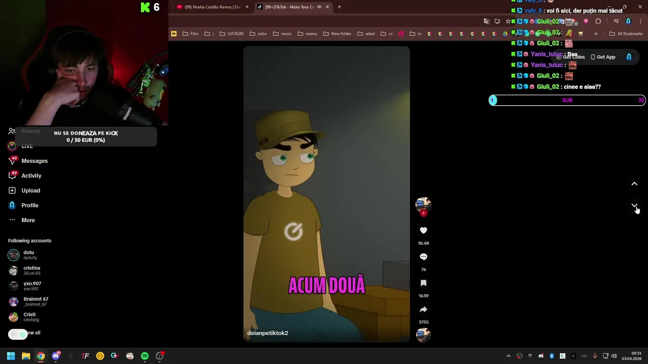Click the Get Coins button

click(571, 57)
